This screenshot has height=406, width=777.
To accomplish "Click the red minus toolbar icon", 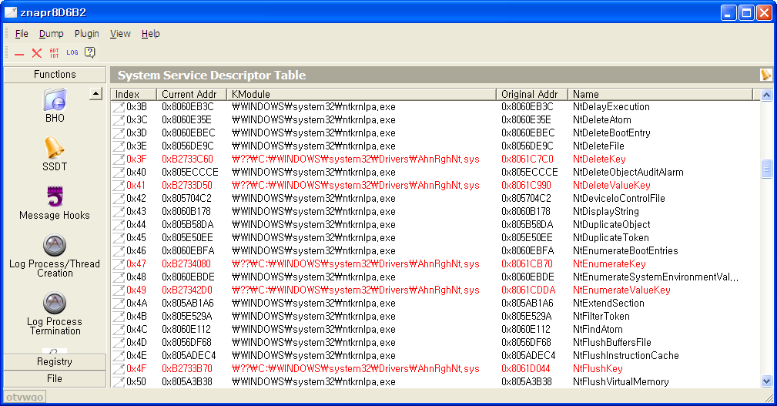I will pyautogui.click(x=19, y=53).
